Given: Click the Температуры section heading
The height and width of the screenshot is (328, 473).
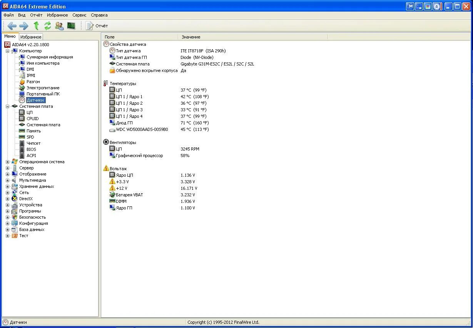Looking at the screenshot, I should click(123, 84).
